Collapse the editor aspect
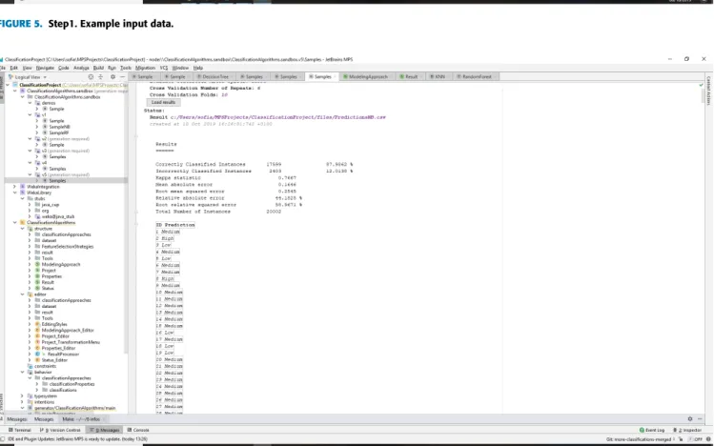 pos(22,294)
